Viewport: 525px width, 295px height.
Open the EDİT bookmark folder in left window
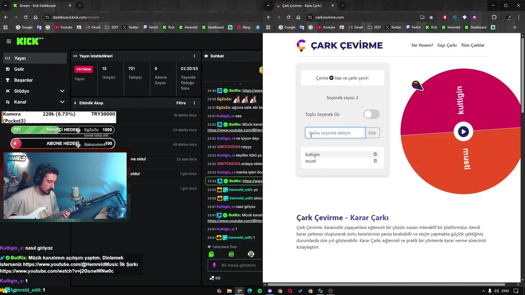112,27
